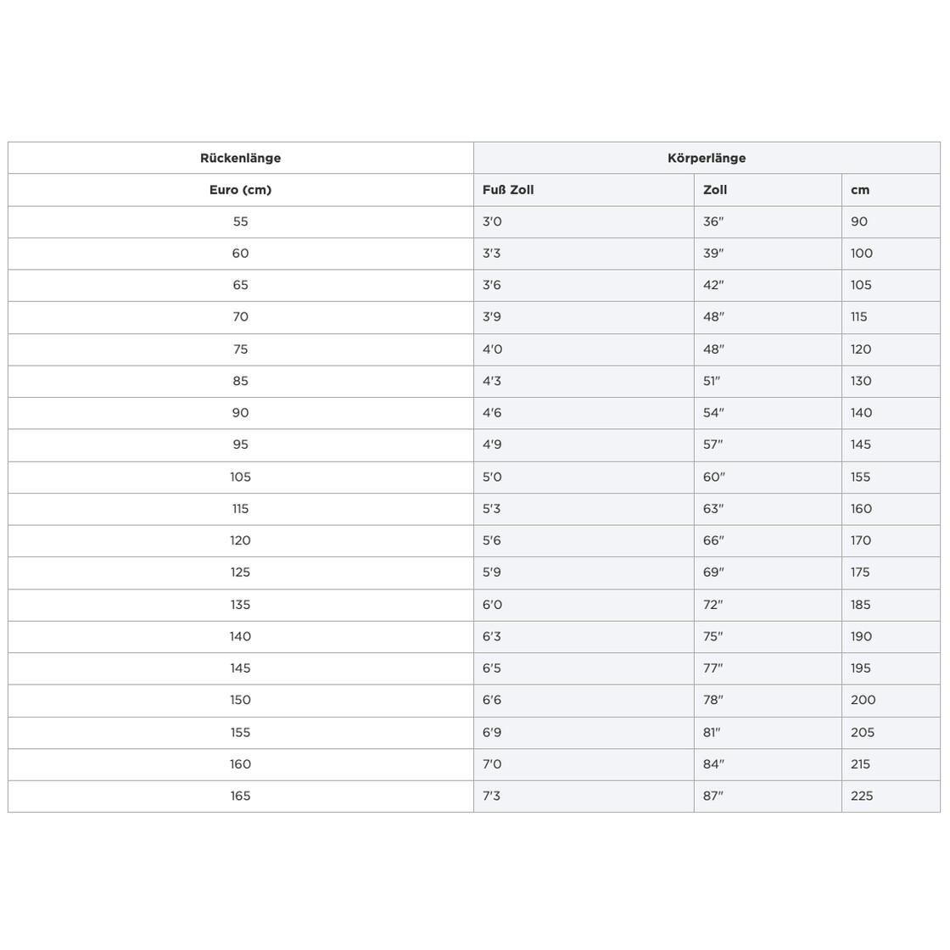The width and height of the screenshot is (950, 950).
Task: Select the Euro (cm) subheader cell
Action: pyautogui.click(x=240, y=190)
